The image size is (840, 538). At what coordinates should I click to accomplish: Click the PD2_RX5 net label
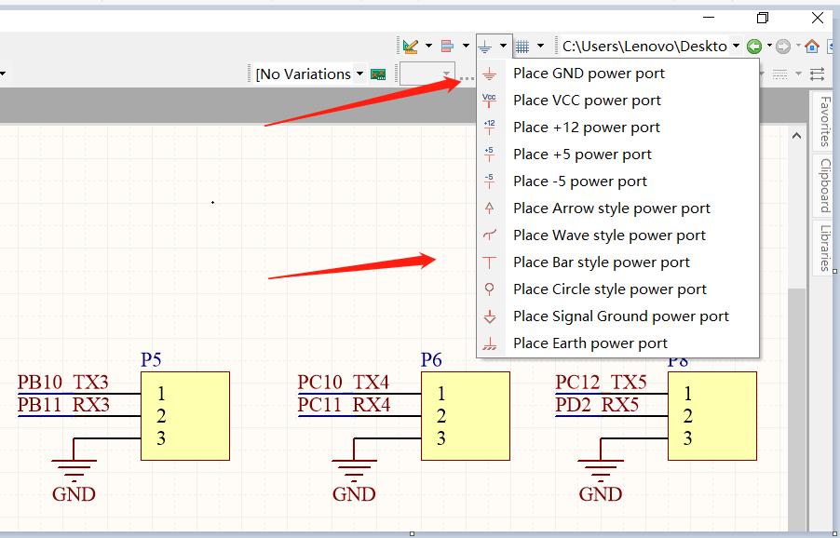597,405
